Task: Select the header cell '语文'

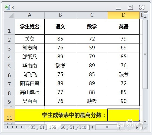Action: [x=60, y=27]
